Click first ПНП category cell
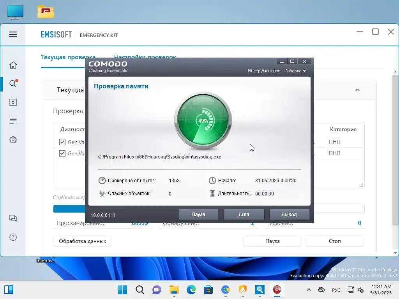This screenshot has width=399, height=299. coord(334,142)
